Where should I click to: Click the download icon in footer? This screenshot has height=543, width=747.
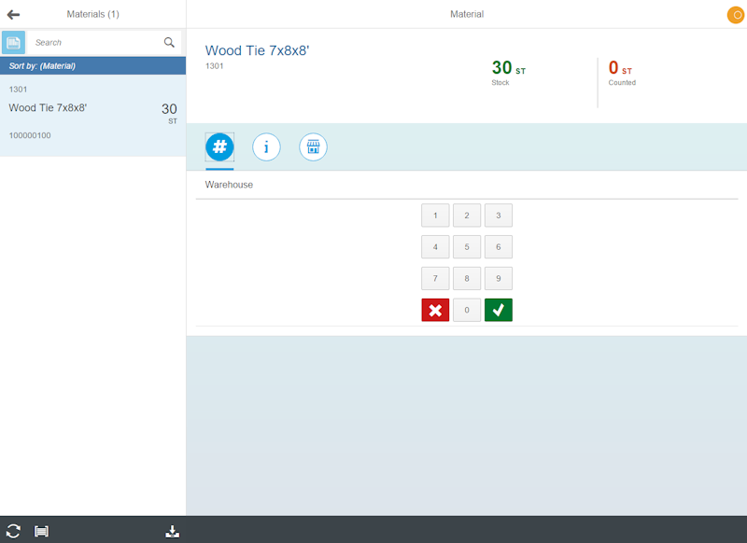click(172, 531)
